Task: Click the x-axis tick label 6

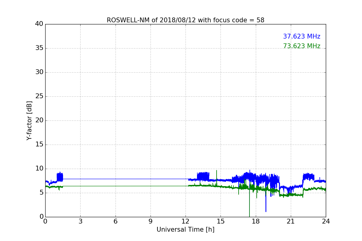Action: [115, 221]
